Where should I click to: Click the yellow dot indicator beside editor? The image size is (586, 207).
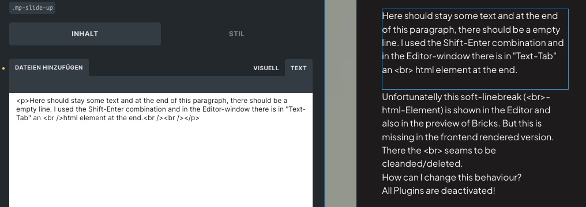click(3, 68)
